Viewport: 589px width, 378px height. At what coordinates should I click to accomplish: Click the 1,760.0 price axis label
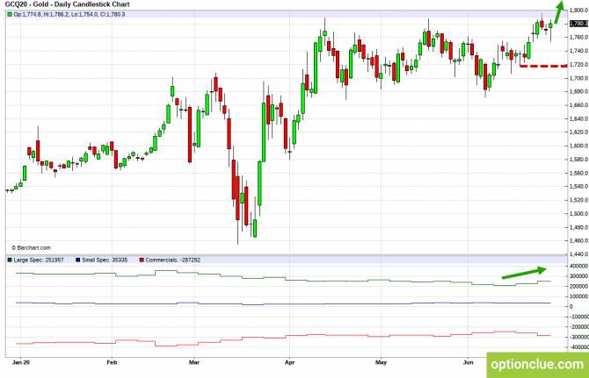pos(578,38)
